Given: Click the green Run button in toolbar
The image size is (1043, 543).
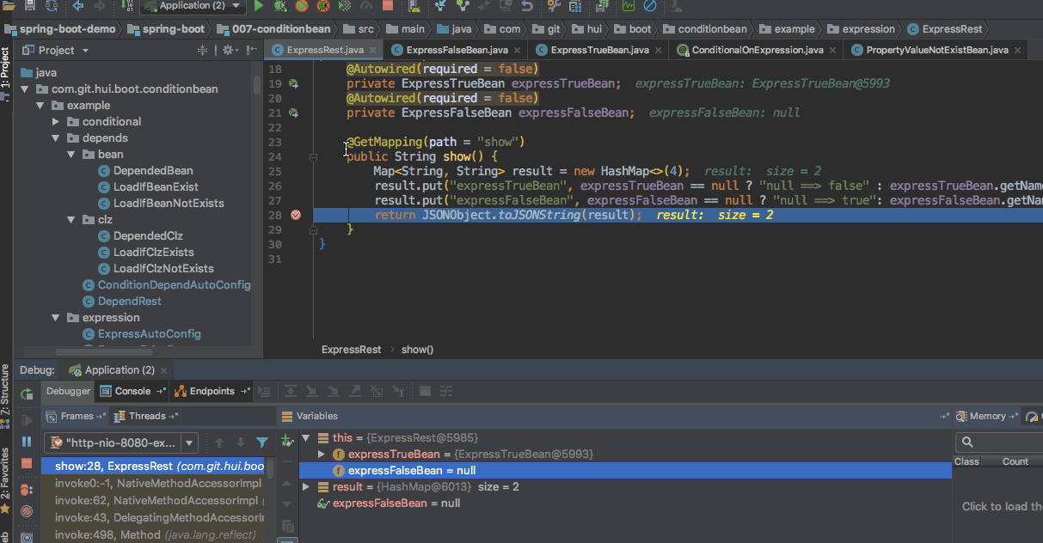Looking at the screenshot, I should pyautogui.click(x=259, y=6).
